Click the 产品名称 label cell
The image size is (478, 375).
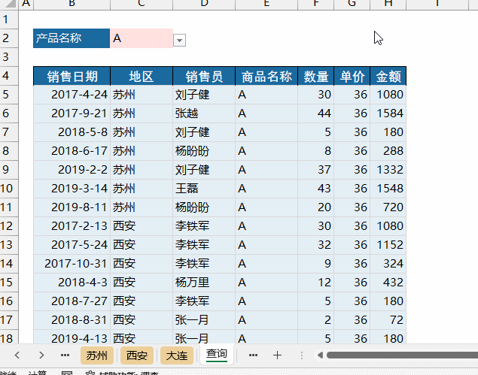[x=72, y=38]
